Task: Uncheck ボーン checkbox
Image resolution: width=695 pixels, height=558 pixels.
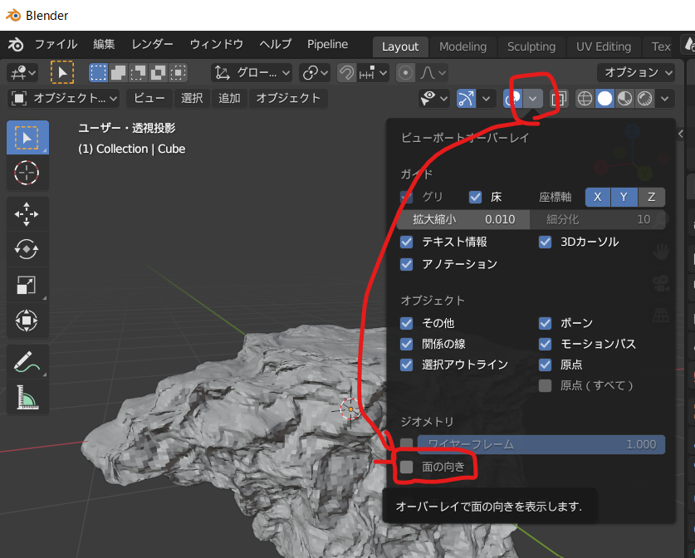Action: click(x=546, y=323)
